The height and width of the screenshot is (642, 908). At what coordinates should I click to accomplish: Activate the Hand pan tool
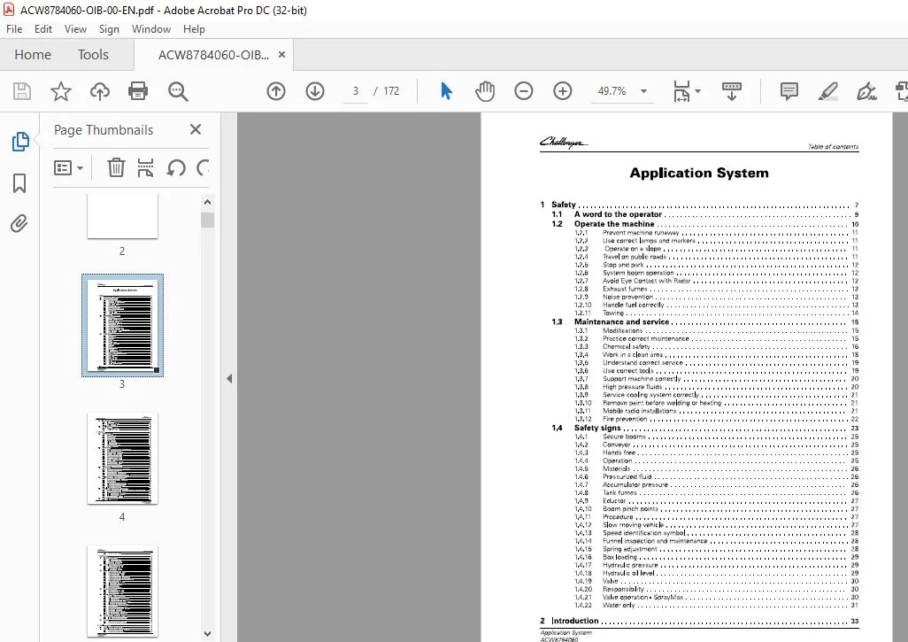pos(485,91)
